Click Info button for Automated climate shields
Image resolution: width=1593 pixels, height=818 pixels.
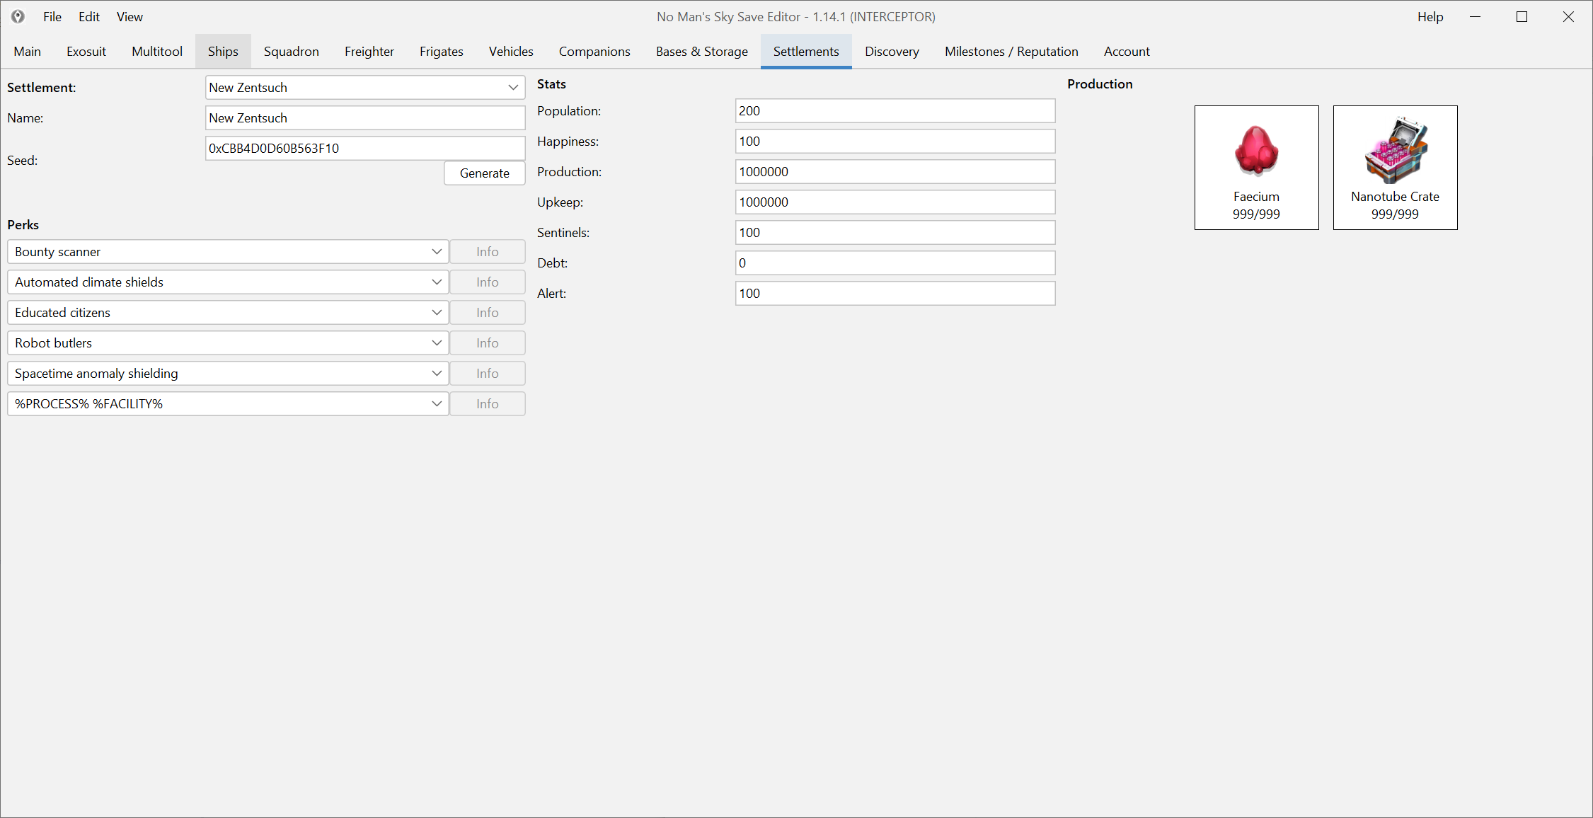487,282
